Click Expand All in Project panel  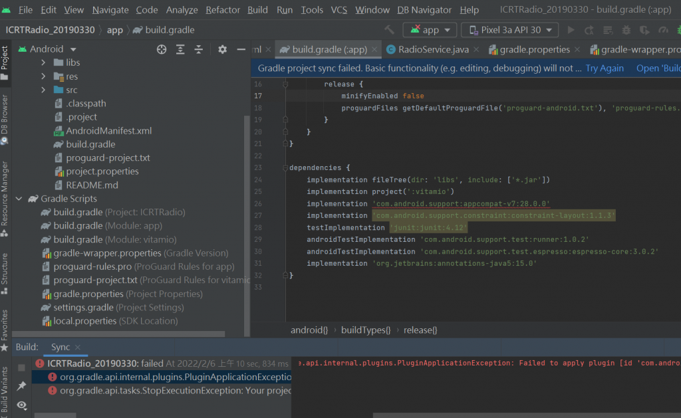pos(180,49)
